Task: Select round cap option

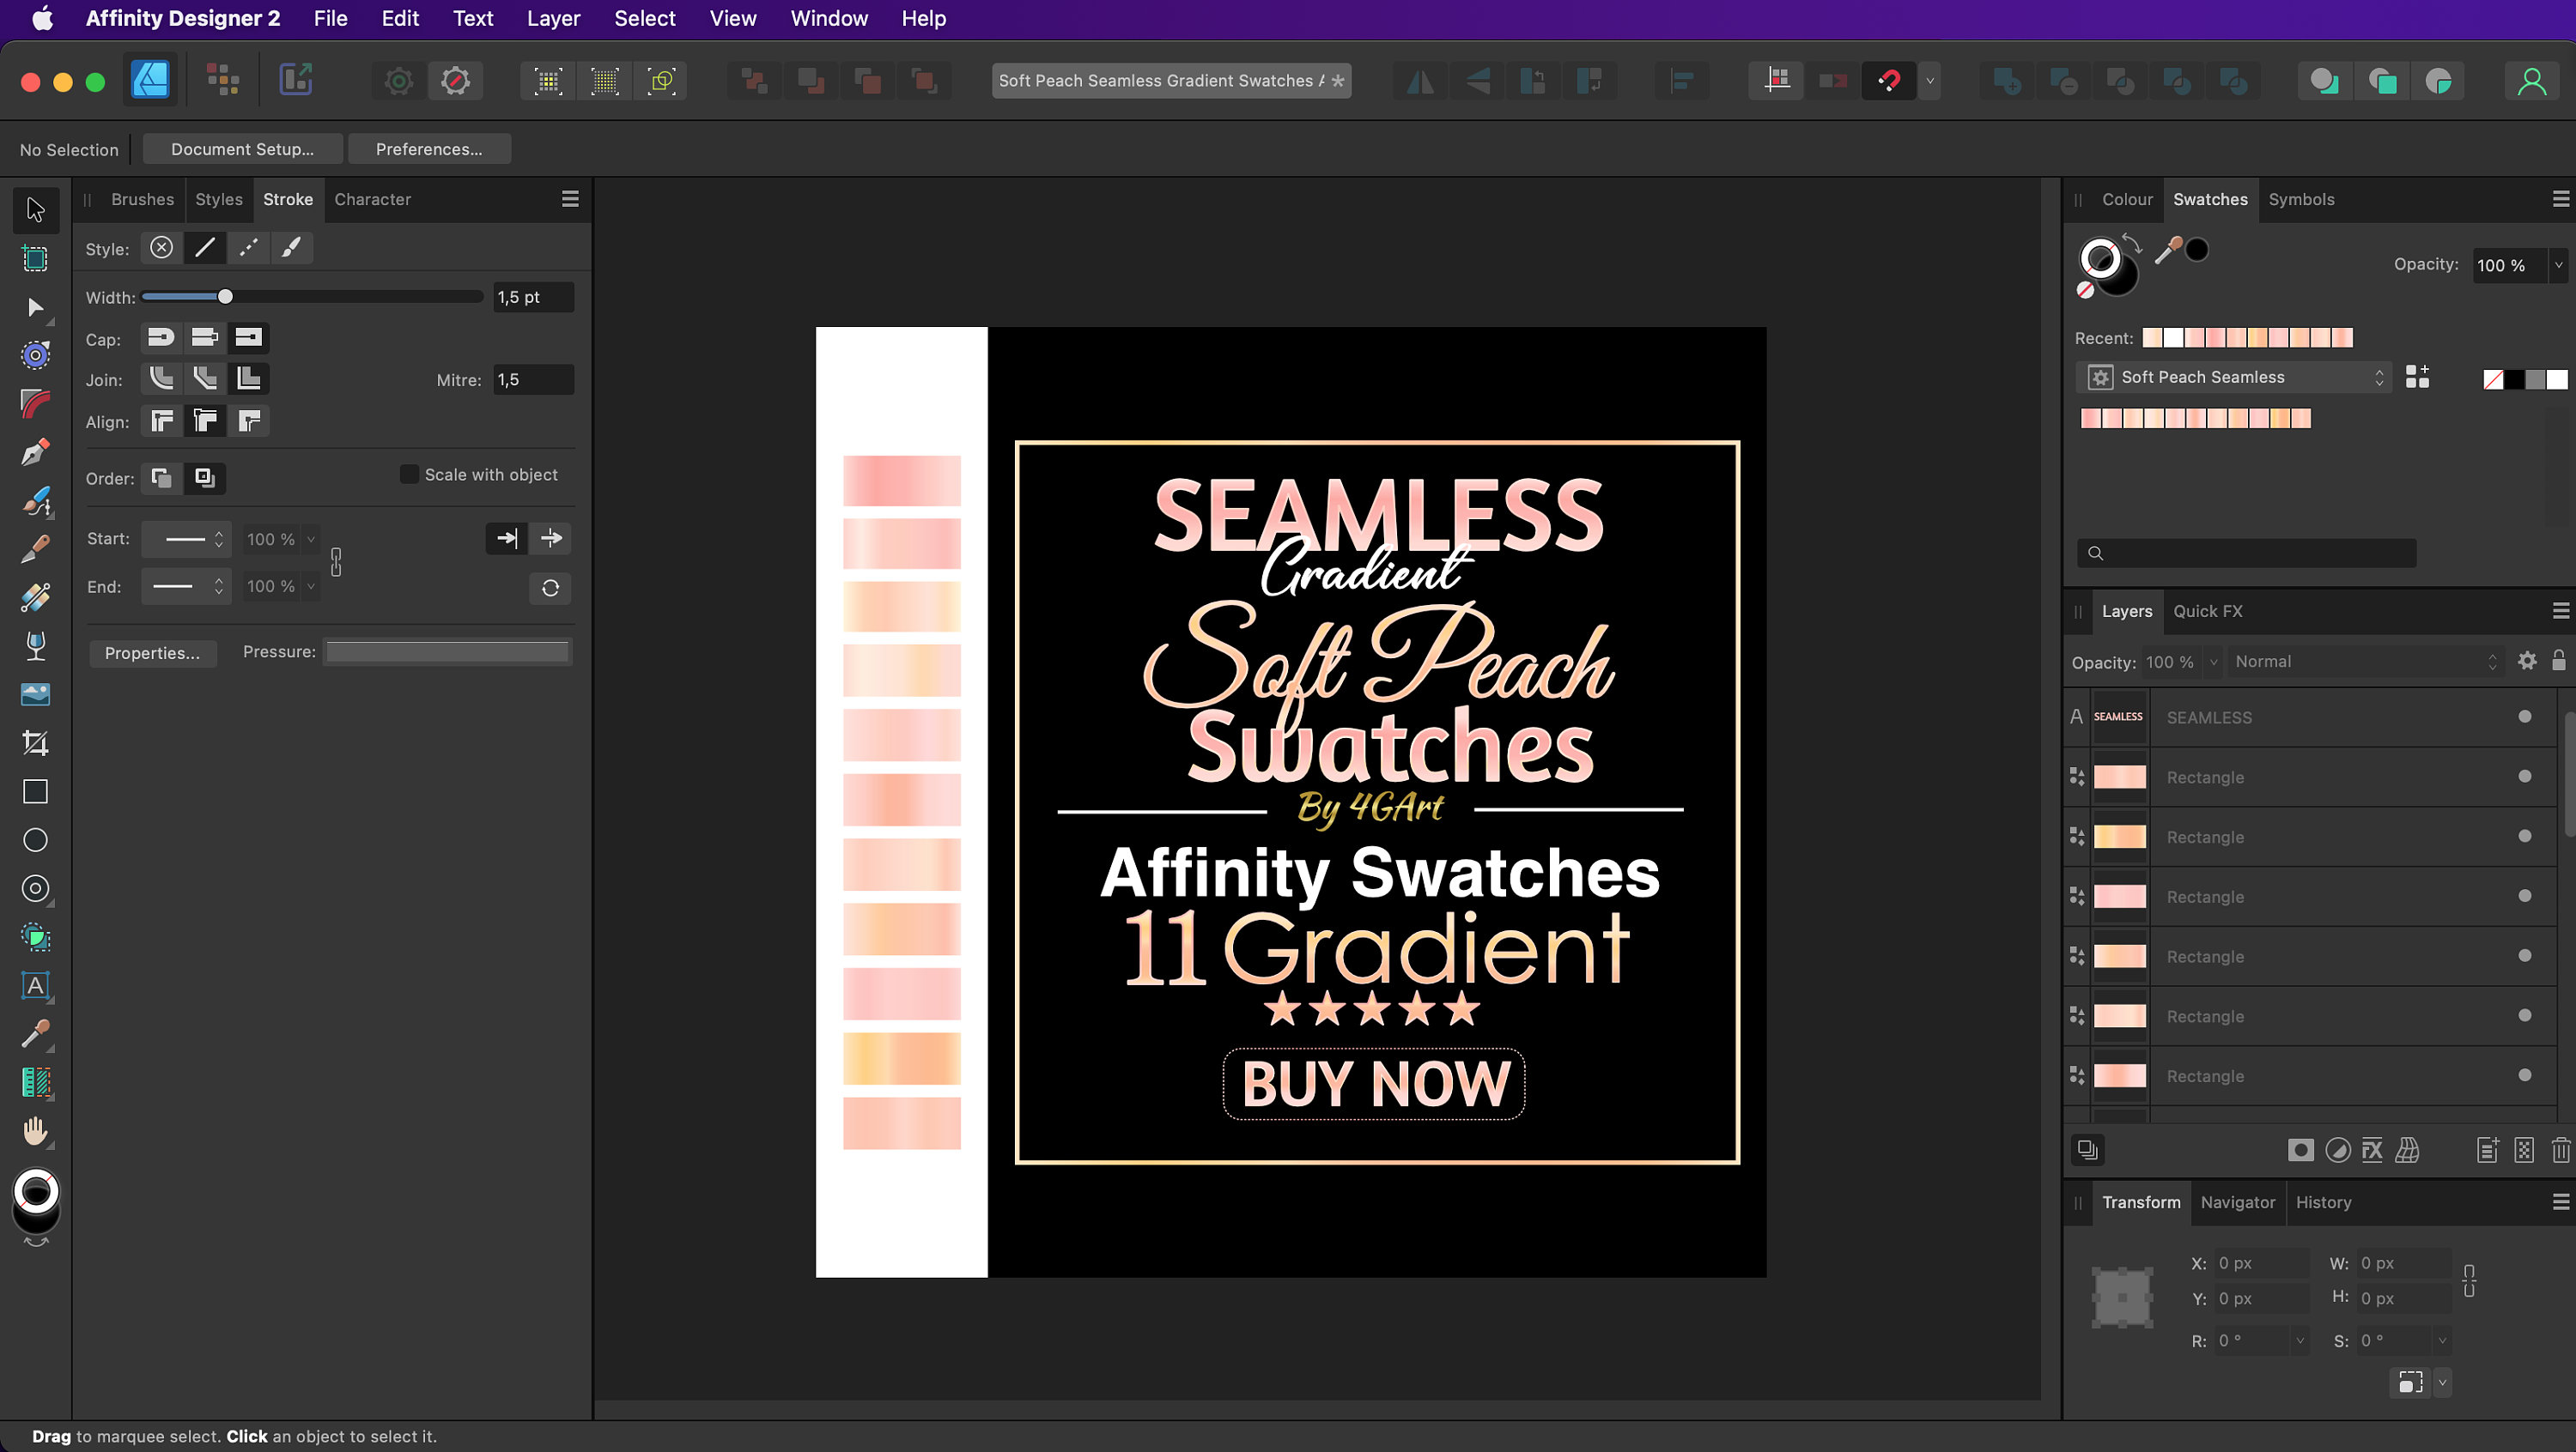Action: pyautogui.click(x=161, y=338)
